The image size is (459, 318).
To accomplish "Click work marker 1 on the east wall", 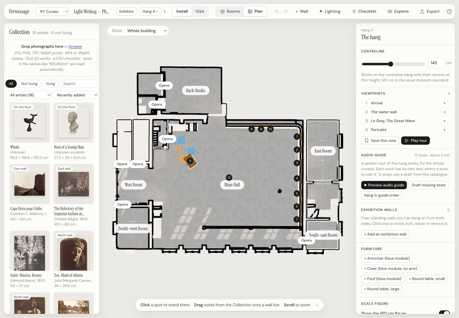I will pos(297,137).
